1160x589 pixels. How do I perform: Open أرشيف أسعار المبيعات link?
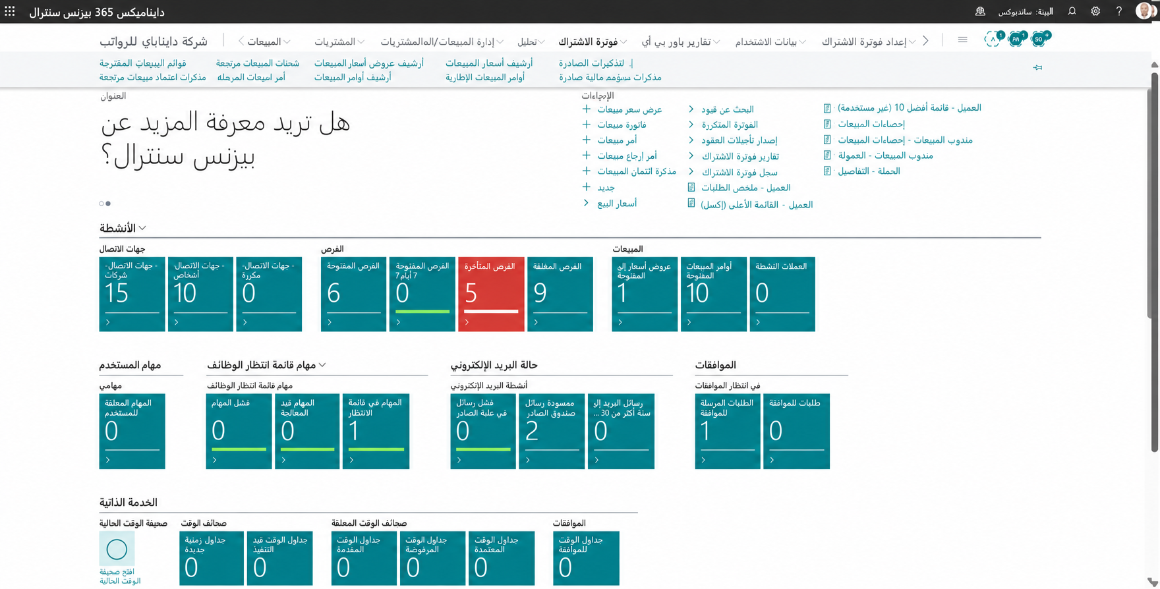(x=488, y=63)
